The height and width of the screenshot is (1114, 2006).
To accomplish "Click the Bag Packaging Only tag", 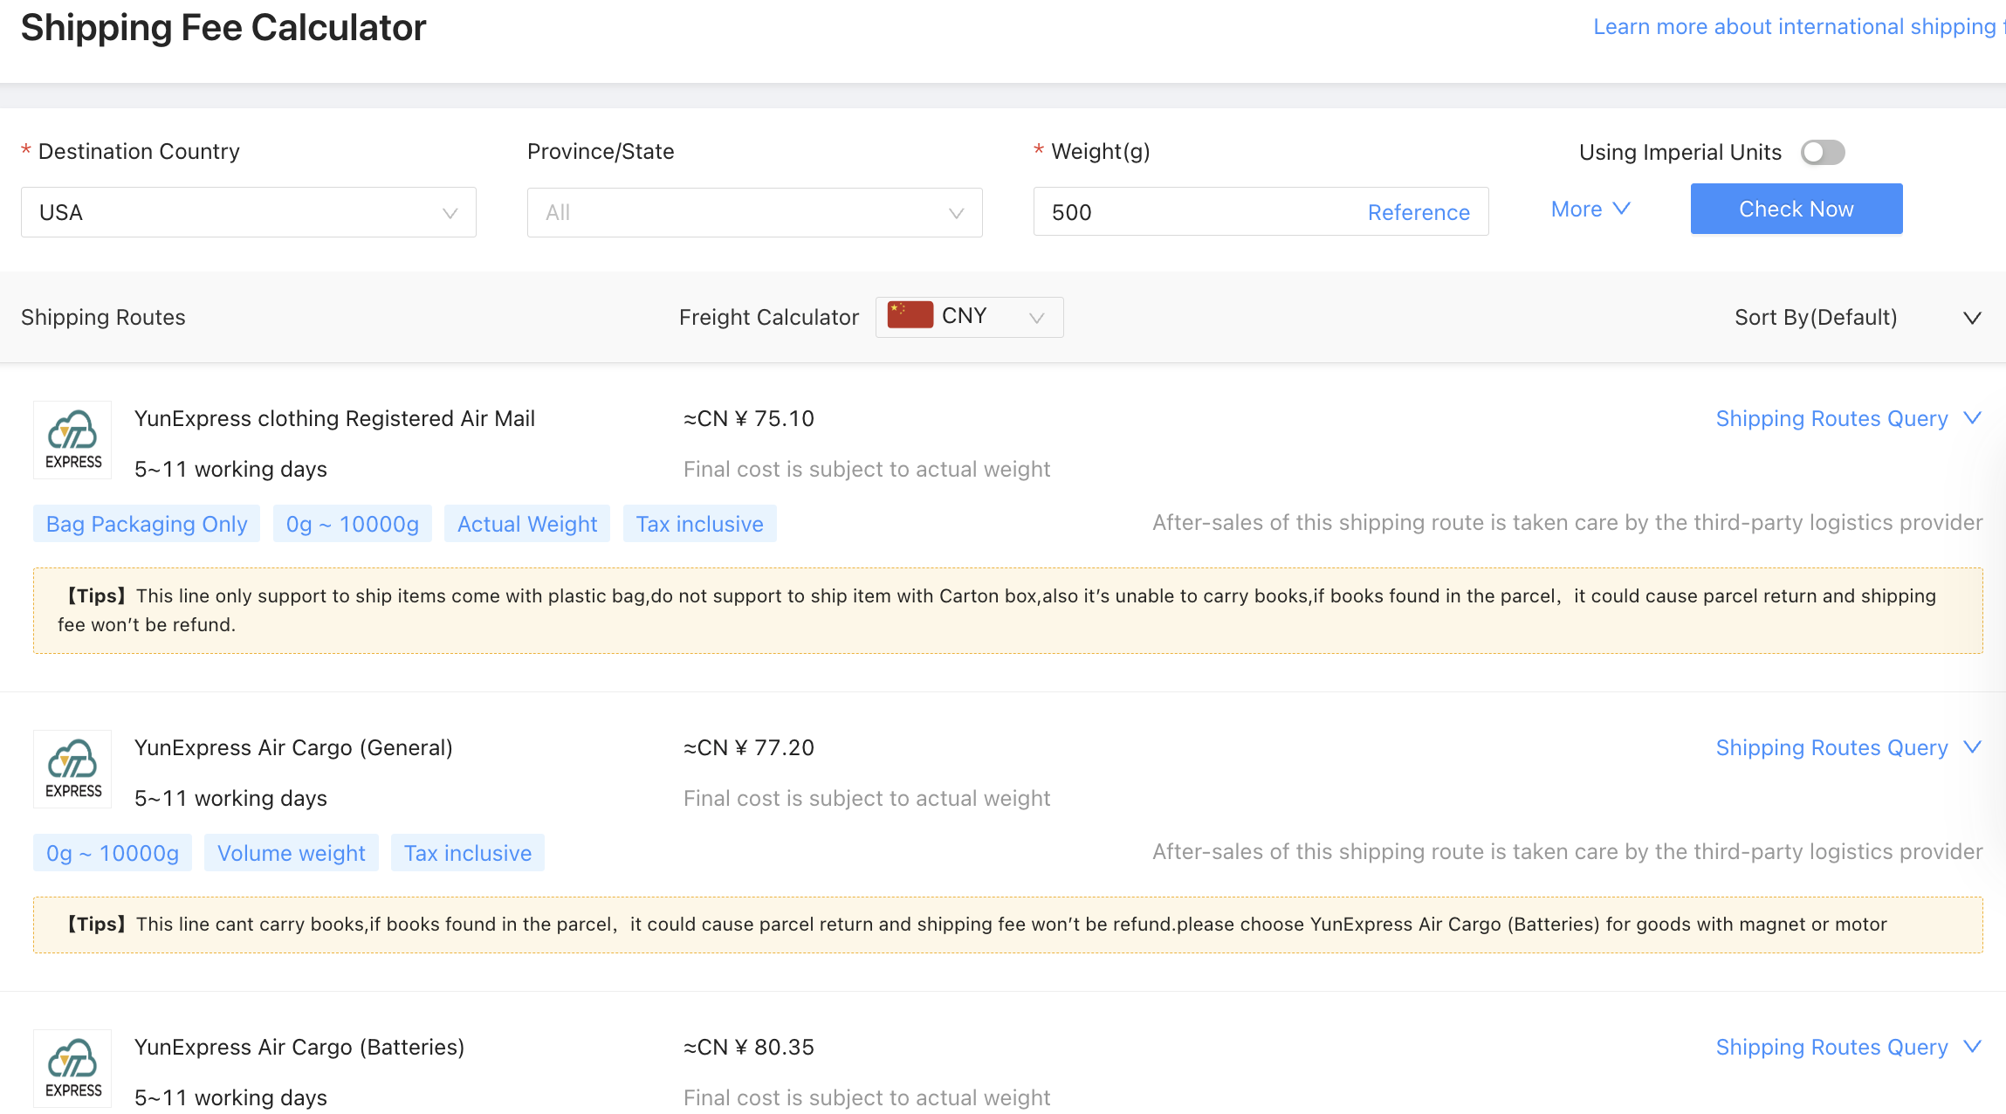I will (147, 524).
